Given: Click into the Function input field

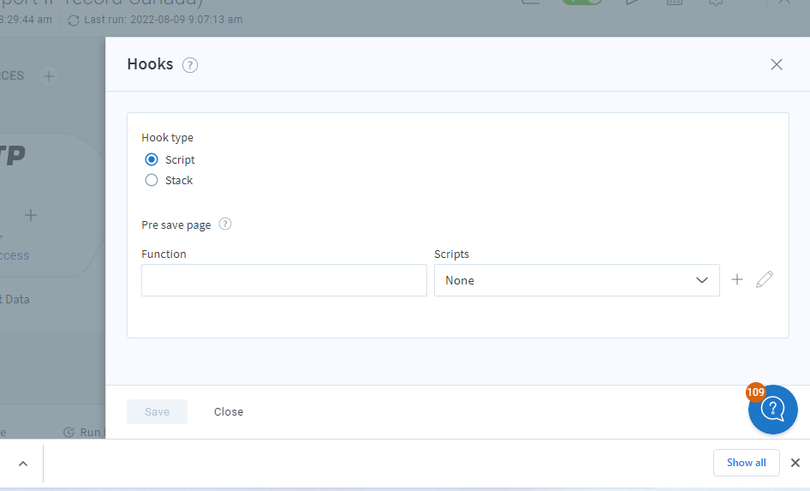Looking at the screenshot, I should point(284,280).
